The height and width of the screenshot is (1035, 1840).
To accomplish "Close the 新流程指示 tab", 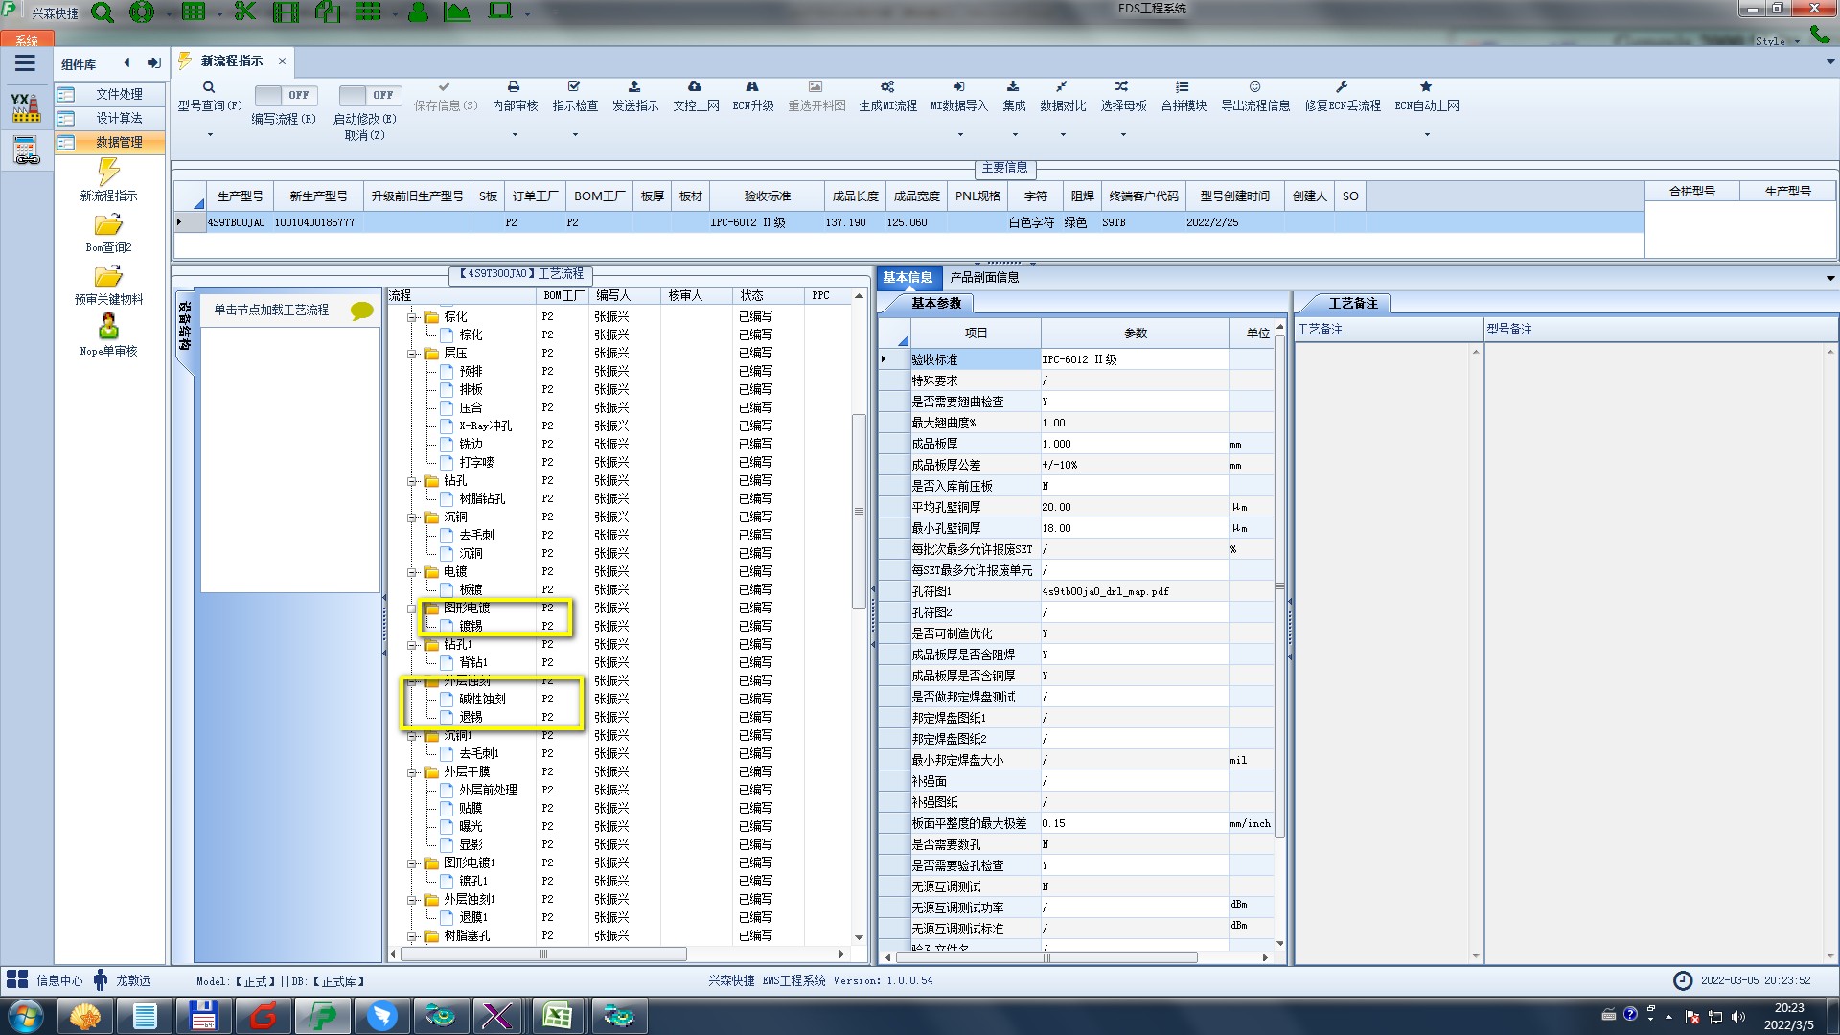I will point(282,61).
